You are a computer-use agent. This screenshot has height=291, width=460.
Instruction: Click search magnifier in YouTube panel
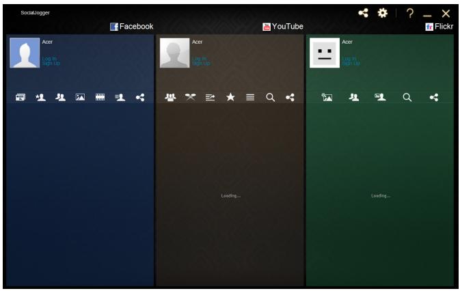[270, 97]
